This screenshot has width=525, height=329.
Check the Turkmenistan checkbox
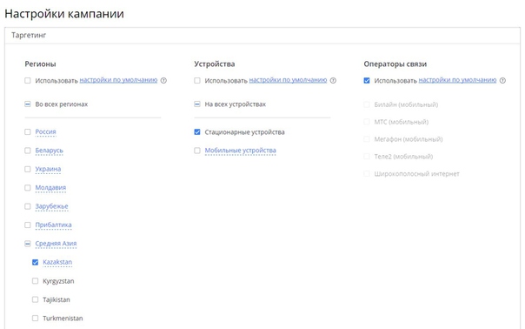(35, 319)
